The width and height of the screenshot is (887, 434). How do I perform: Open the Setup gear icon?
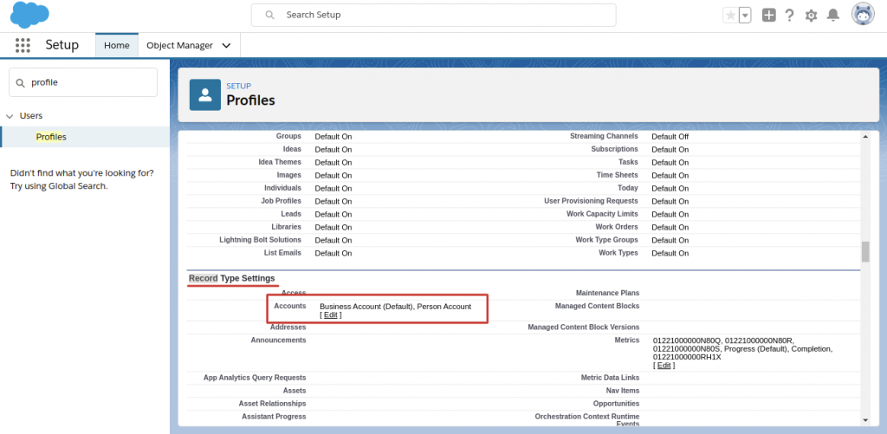click(811, 16)
